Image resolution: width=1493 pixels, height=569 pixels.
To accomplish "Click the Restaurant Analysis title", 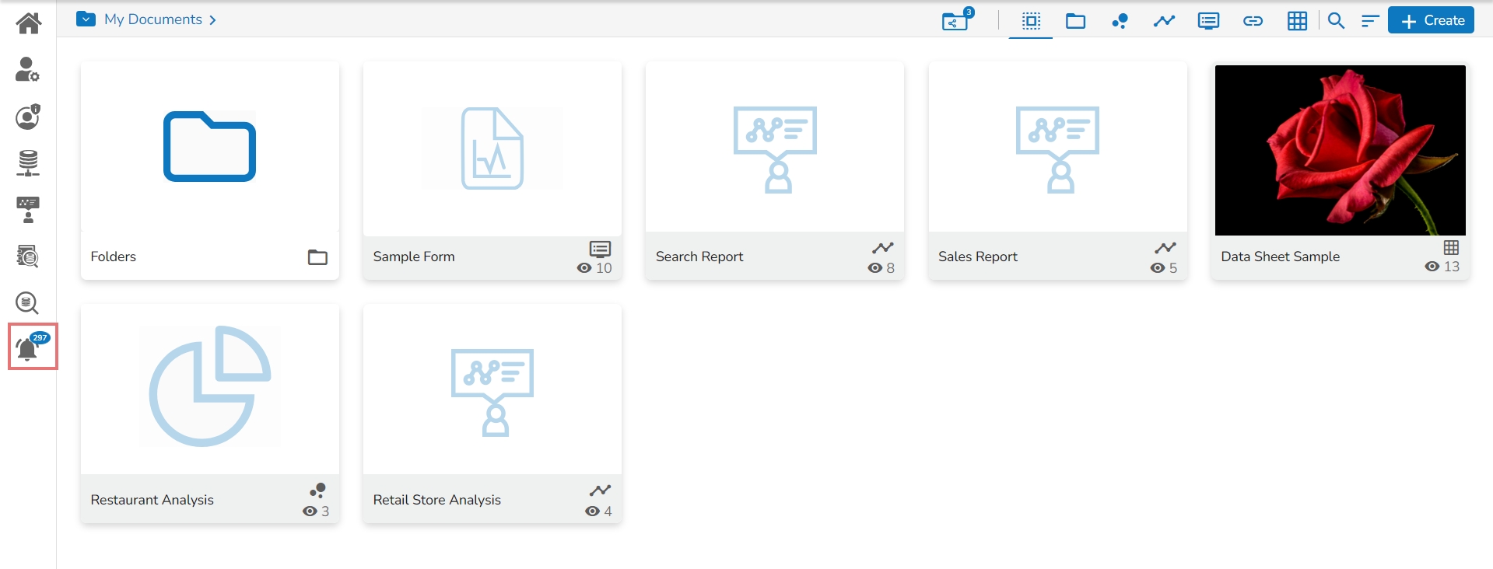I will point(152,500).
